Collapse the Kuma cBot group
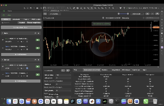Image resolution: width=164 pixels, height=106 pixels. 2,33
